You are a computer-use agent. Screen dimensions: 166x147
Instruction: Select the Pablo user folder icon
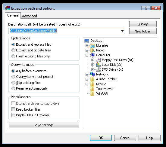click(x=92, y=50)
